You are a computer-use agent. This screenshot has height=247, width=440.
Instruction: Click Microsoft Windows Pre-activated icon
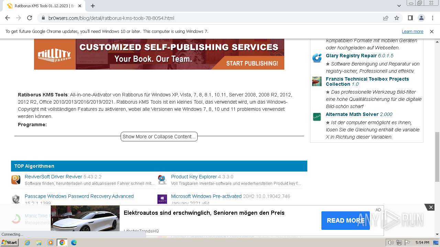pyautogui.click(x=162, y=199)
